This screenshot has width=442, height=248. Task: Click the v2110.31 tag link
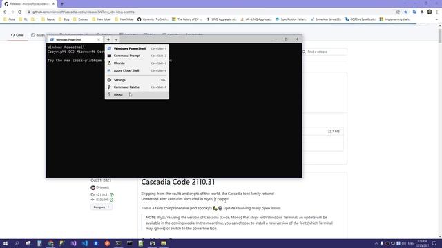click(102, 194)
